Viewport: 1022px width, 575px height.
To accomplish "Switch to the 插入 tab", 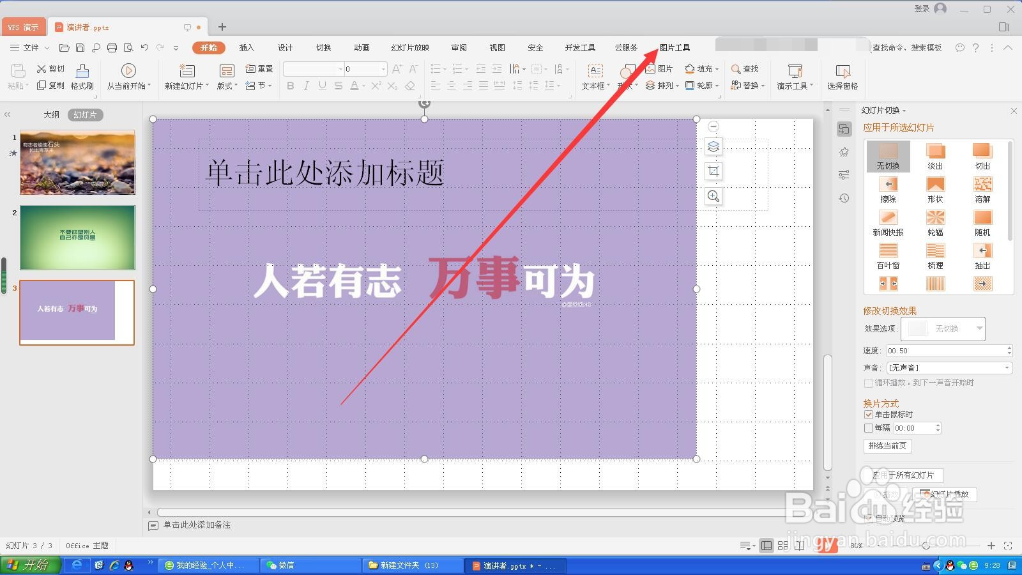I will point(247,48).
